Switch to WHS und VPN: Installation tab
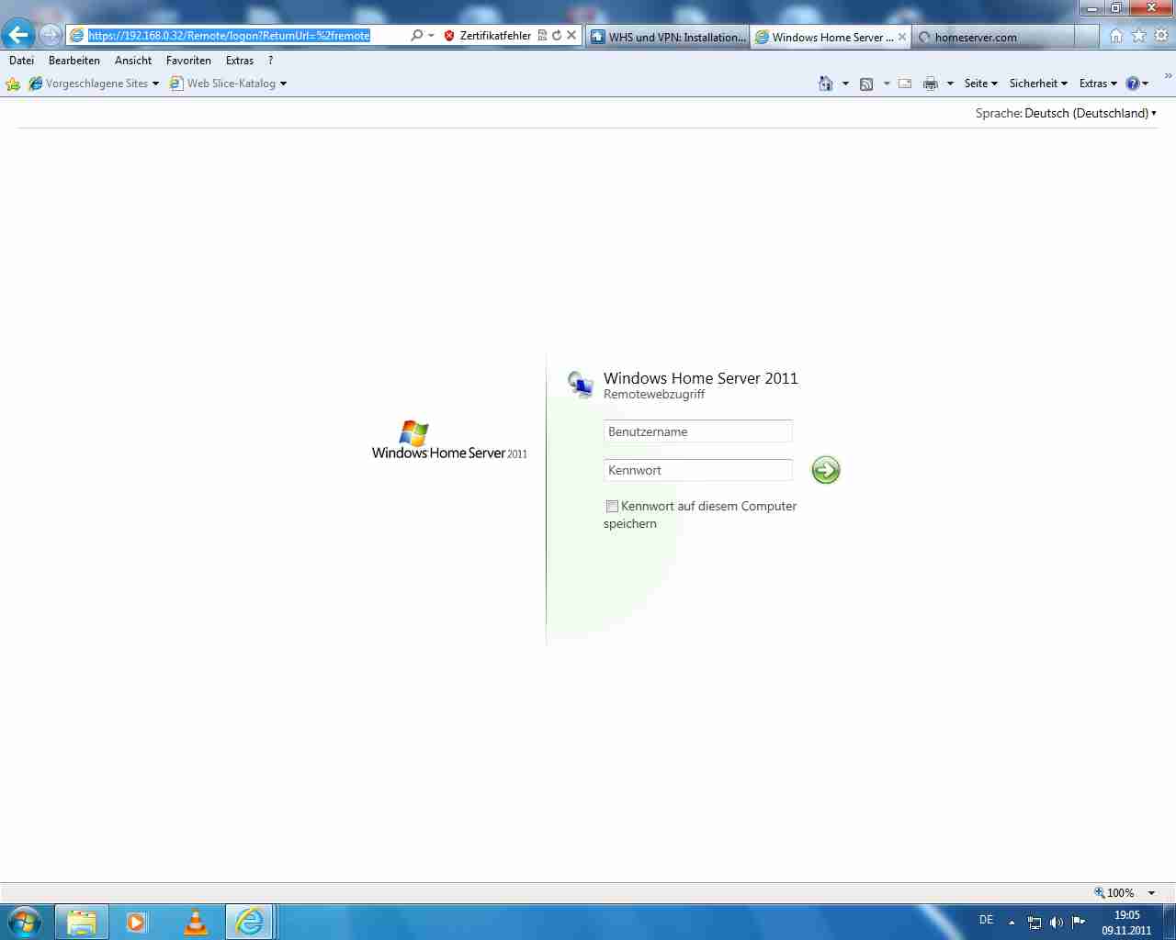 [668, 37]
